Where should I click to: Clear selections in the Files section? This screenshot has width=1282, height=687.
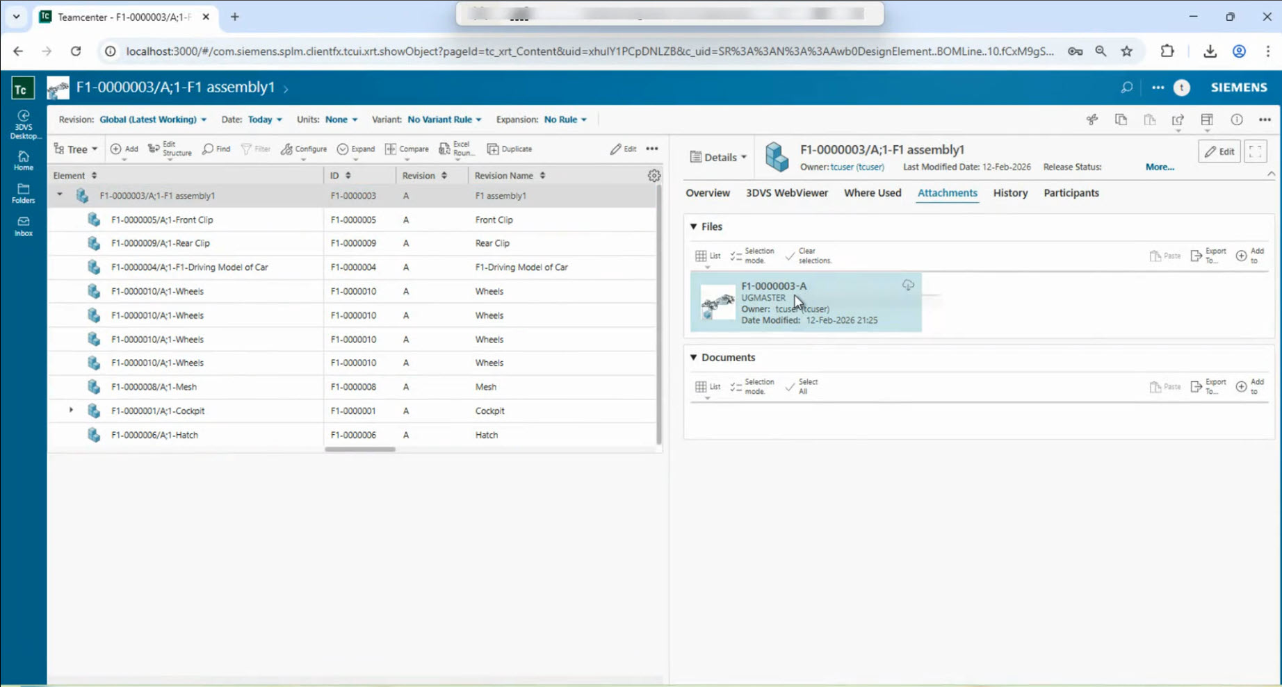[807, 255]
